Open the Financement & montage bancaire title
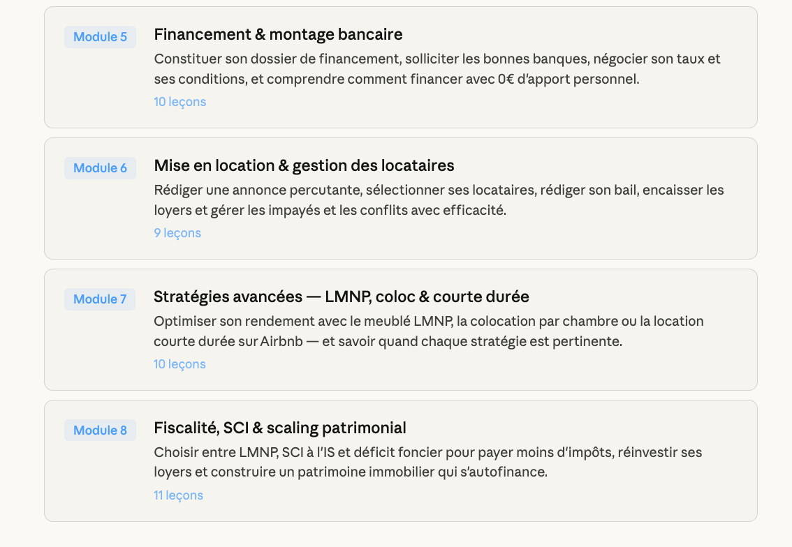The height and width of the screenshot is (547, 792). coord(278,34)
